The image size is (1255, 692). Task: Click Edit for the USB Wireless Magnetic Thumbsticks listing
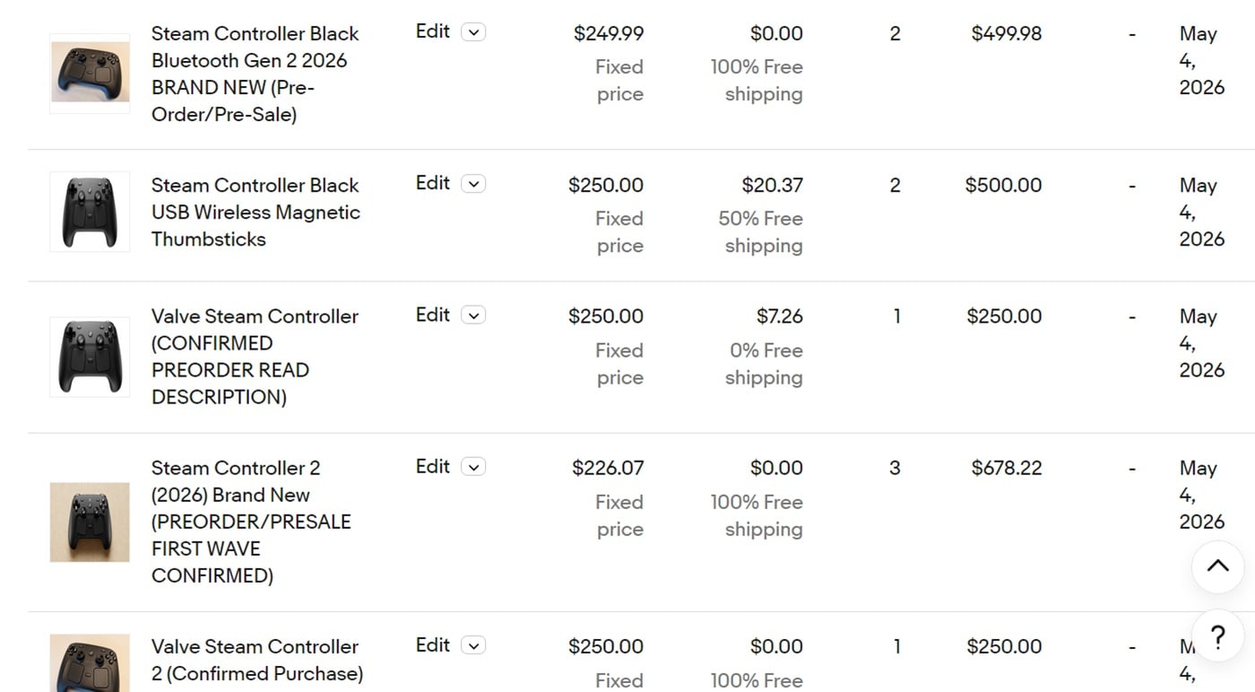(433, 183)
